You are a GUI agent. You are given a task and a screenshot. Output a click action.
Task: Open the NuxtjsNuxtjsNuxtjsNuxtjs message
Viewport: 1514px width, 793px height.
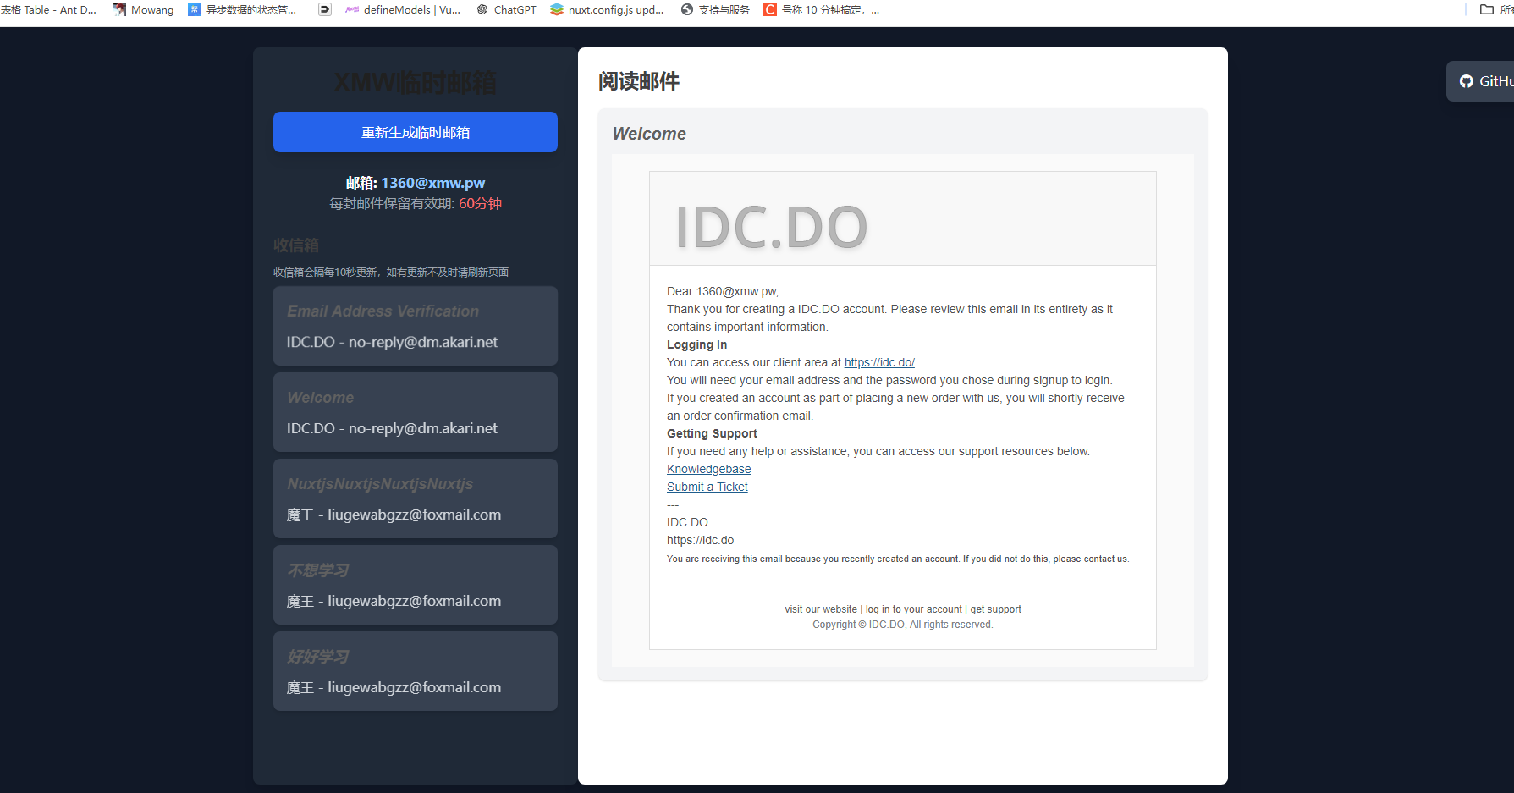(x=416, y=498)
